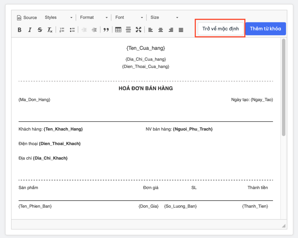Insert a horizontal line
This screenshot has height=238, width=298.
(x=128, y=30)
